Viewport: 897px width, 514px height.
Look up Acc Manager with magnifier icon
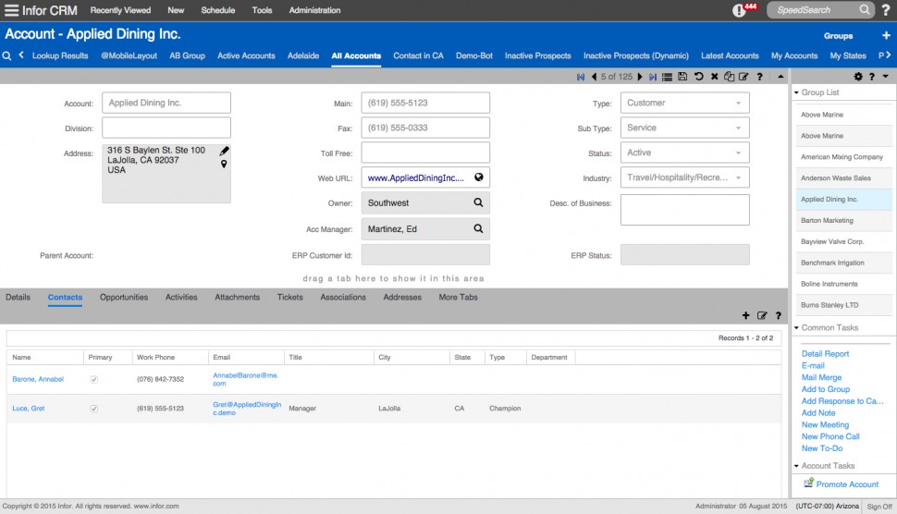(478, 228)
